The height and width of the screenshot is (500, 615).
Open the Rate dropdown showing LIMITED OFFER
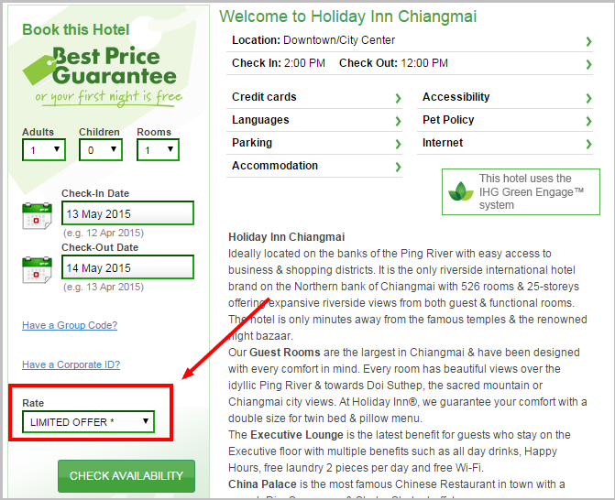pos(89,421)
